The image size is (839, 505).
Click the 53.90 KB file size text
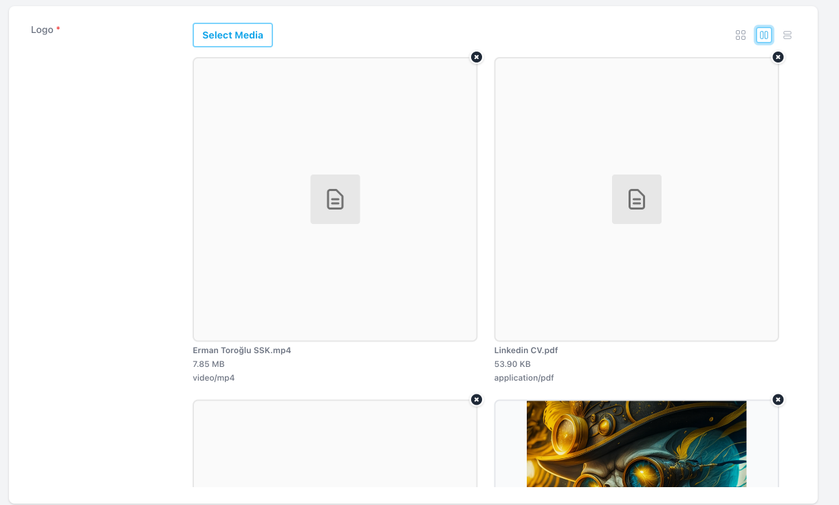click(x=512, y=364)
